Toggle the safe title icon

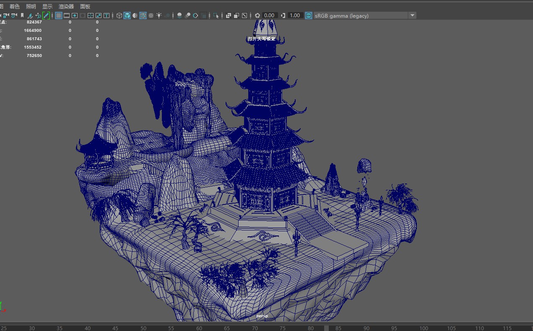(107, 16)
